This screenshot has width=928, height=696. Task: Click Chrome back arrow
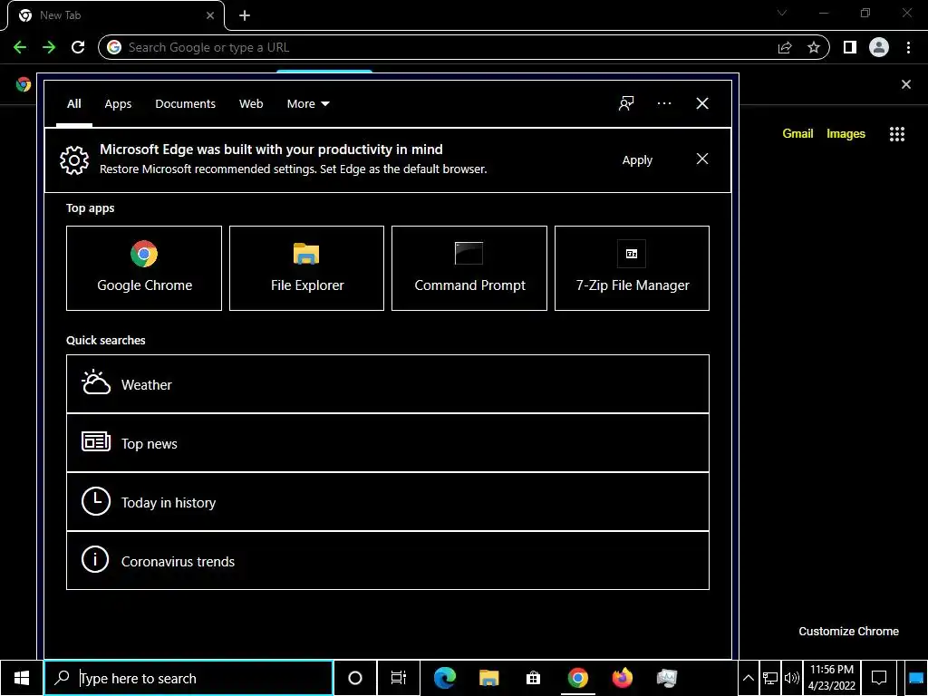[20, 47]
